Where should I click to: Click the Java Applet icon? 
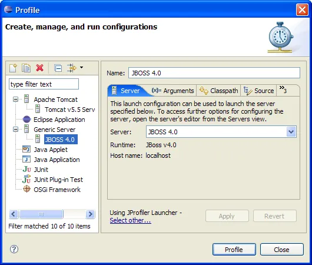26,149
